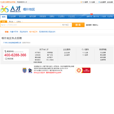
Task: Click the police shield badge in footer
Action: (x=24, y=70)
